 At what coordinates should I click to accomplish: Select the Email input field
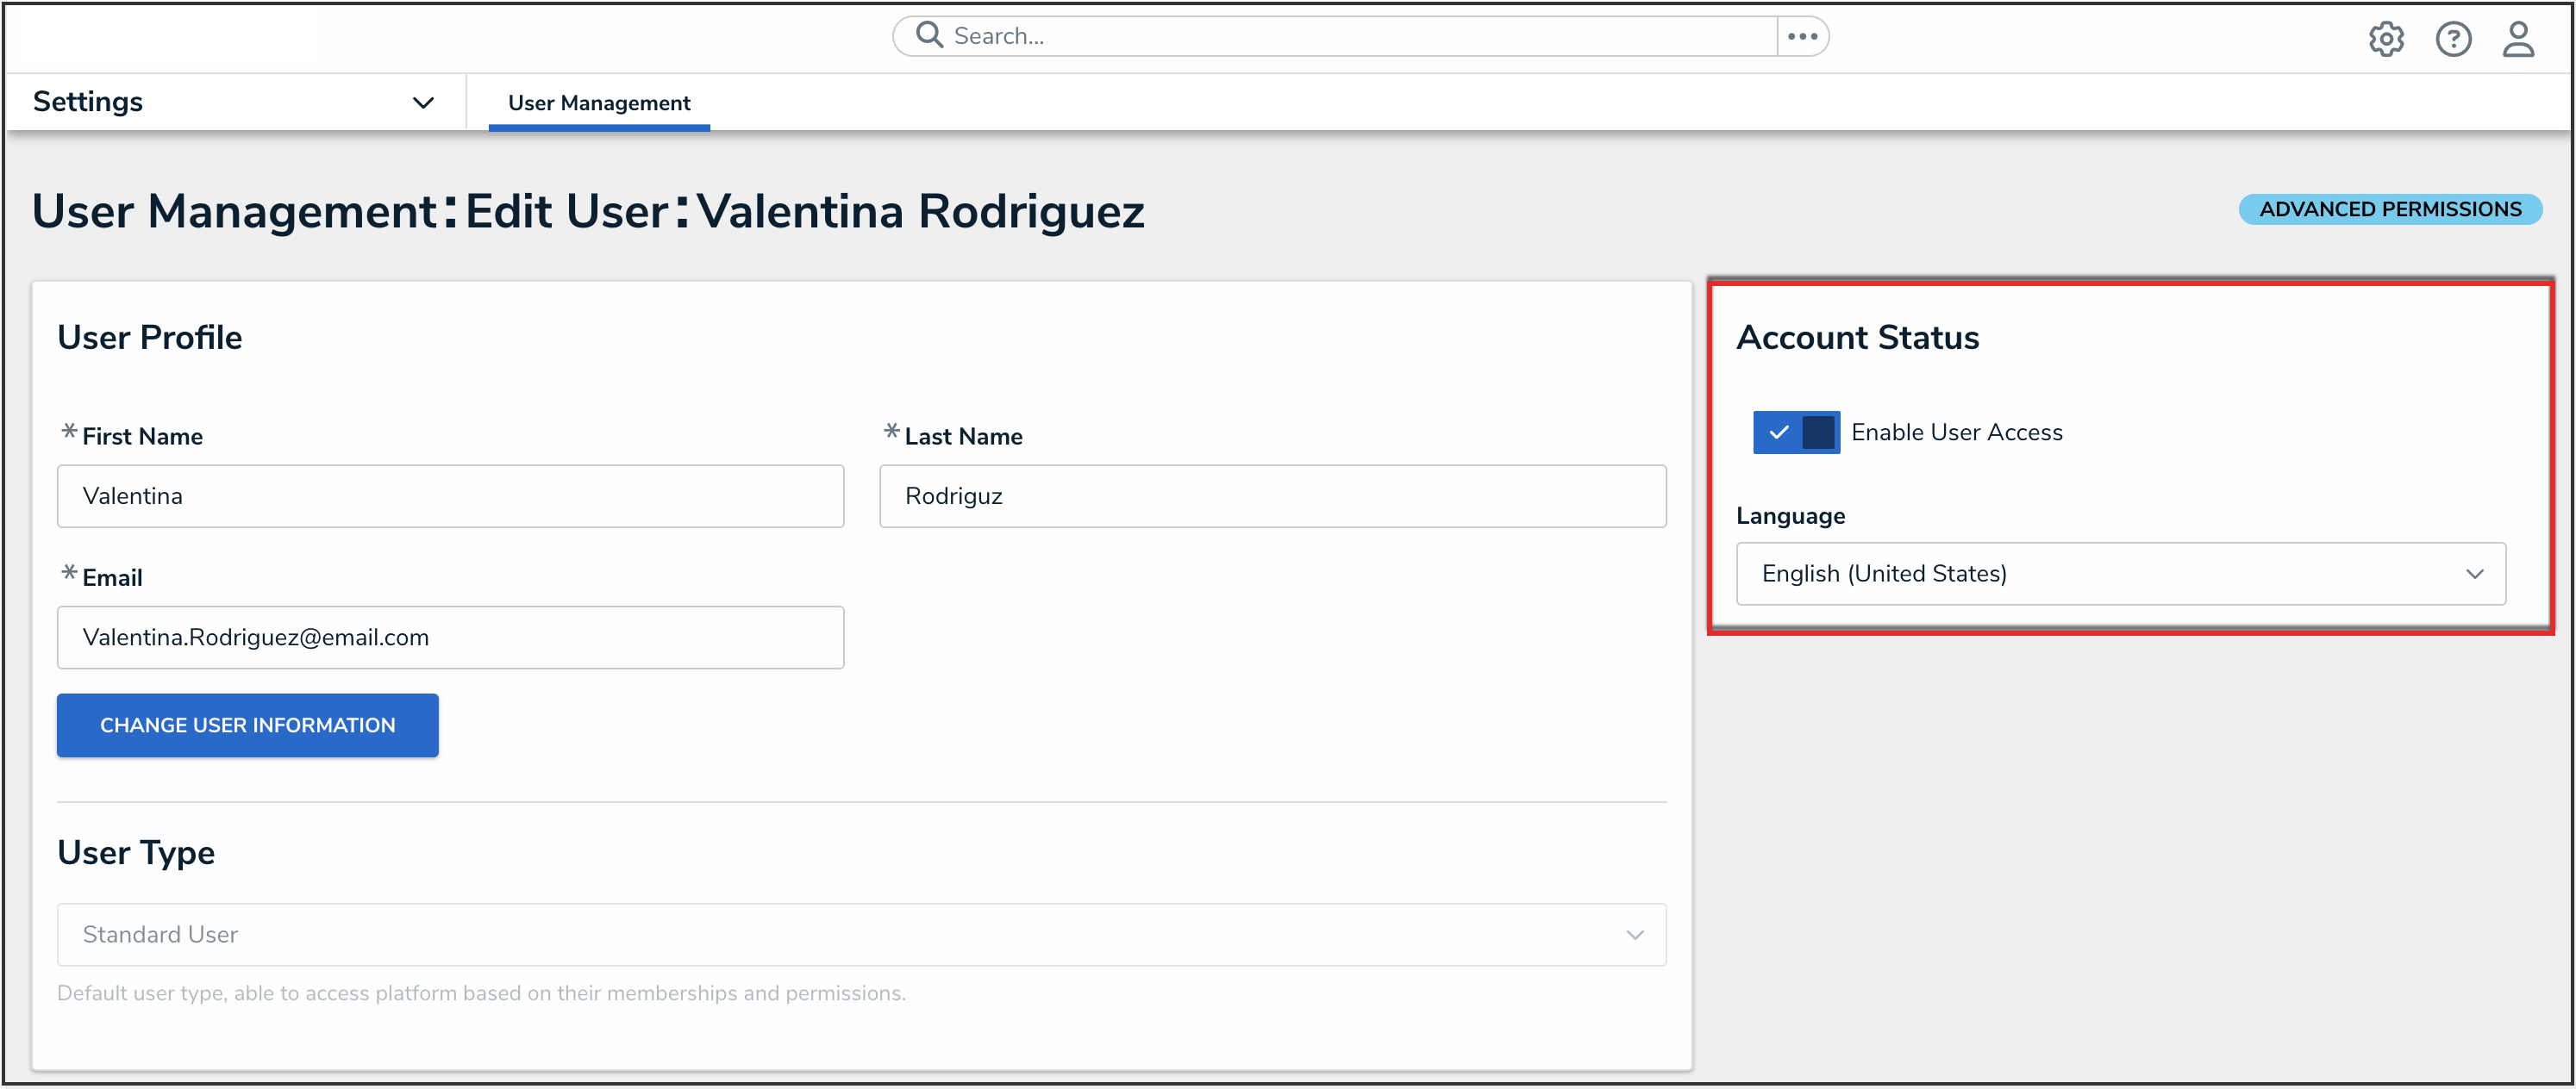point(450,638)
